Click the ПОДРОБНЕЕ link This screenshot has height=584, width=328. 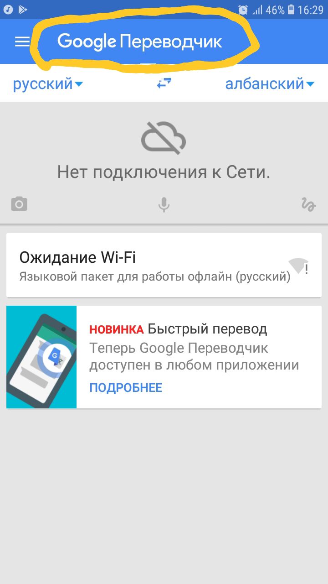click(126, 388)
